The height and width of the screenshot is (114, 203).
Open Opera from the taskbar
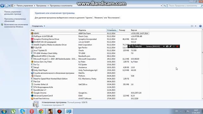[32, 111]
